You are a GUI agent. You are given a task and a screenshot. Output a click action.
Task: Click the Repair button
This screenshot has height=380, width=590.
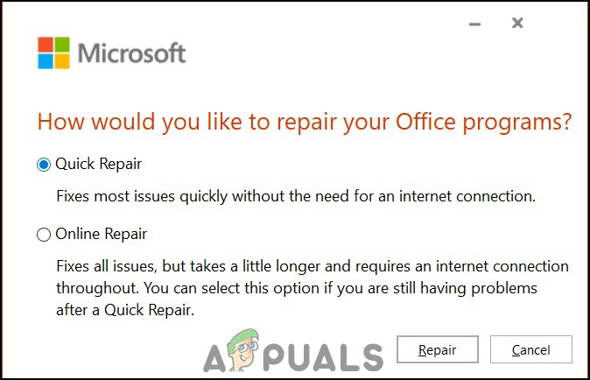coord(437,350)
